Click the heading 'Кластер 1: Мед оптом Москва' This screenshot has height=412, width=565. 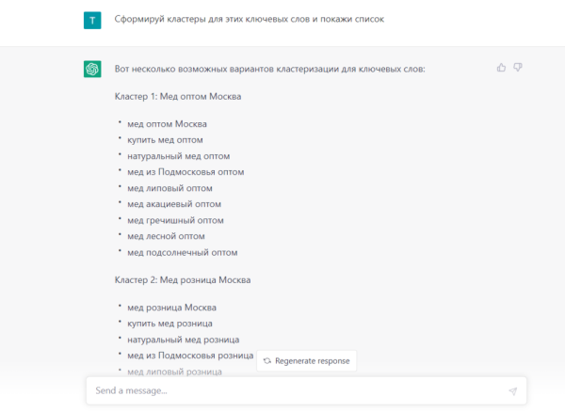(x=178, y=97)
